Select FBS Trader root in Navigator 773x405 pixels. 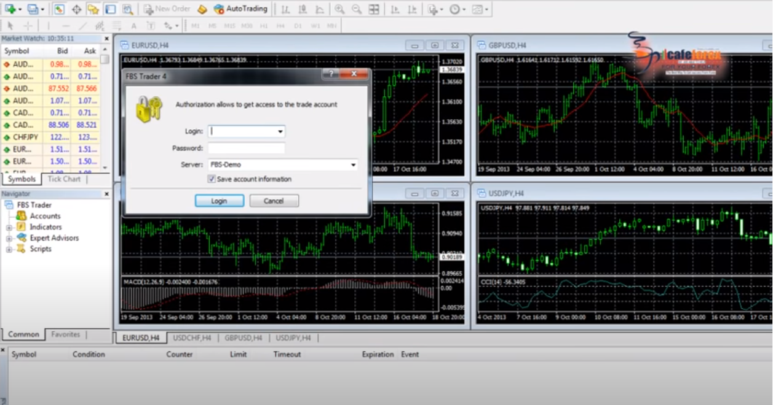point(34,205)
